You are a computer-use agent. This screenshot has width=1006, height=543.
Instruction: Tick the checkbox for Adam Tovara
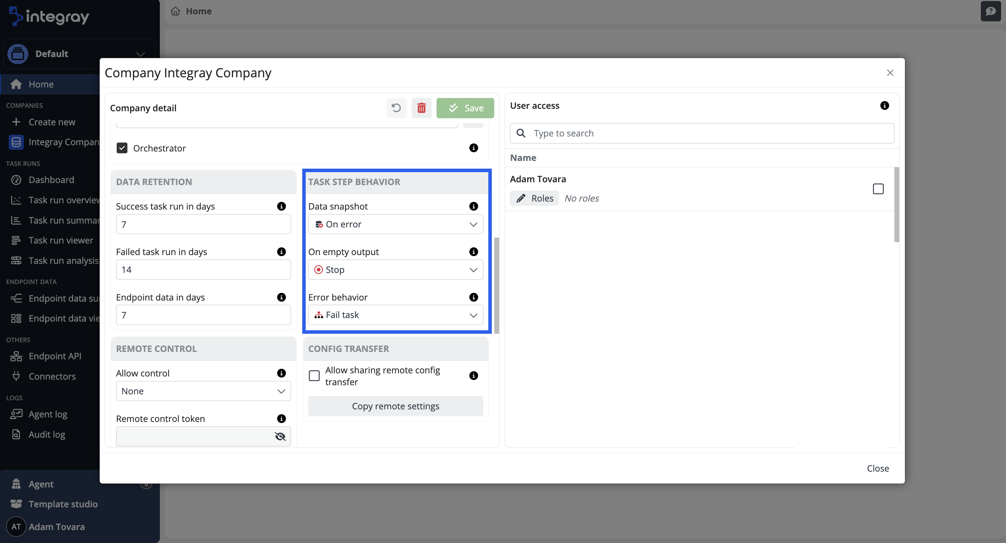878,189
